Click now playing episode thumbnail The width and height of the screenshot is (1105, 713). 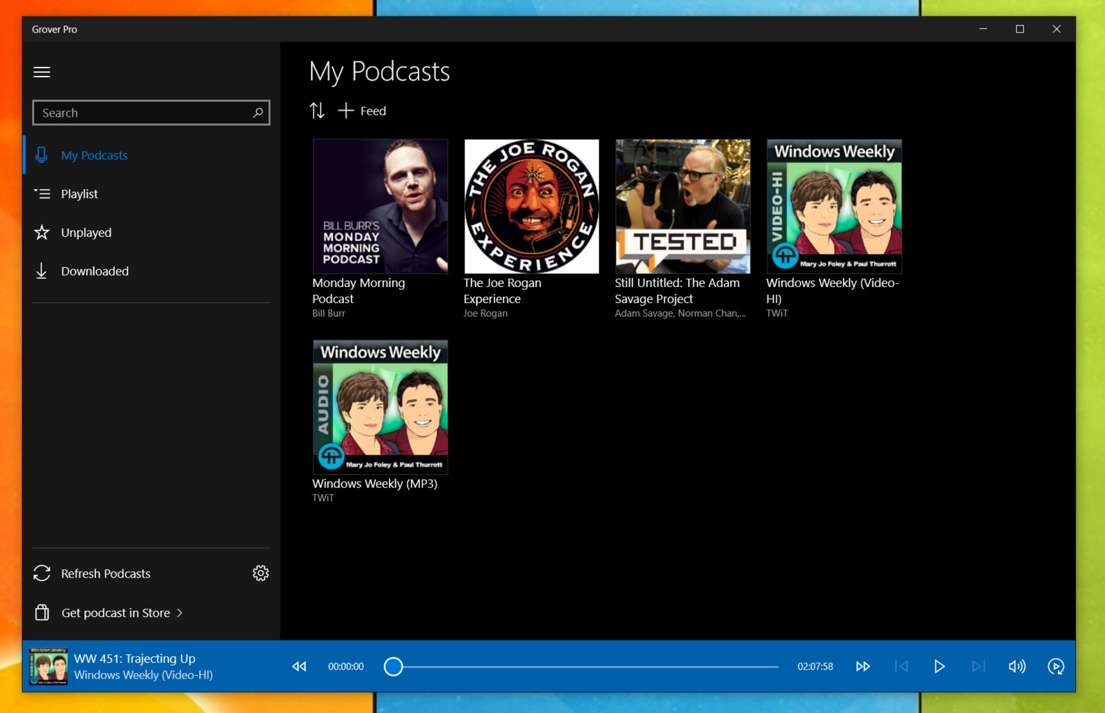click(48, 666)
